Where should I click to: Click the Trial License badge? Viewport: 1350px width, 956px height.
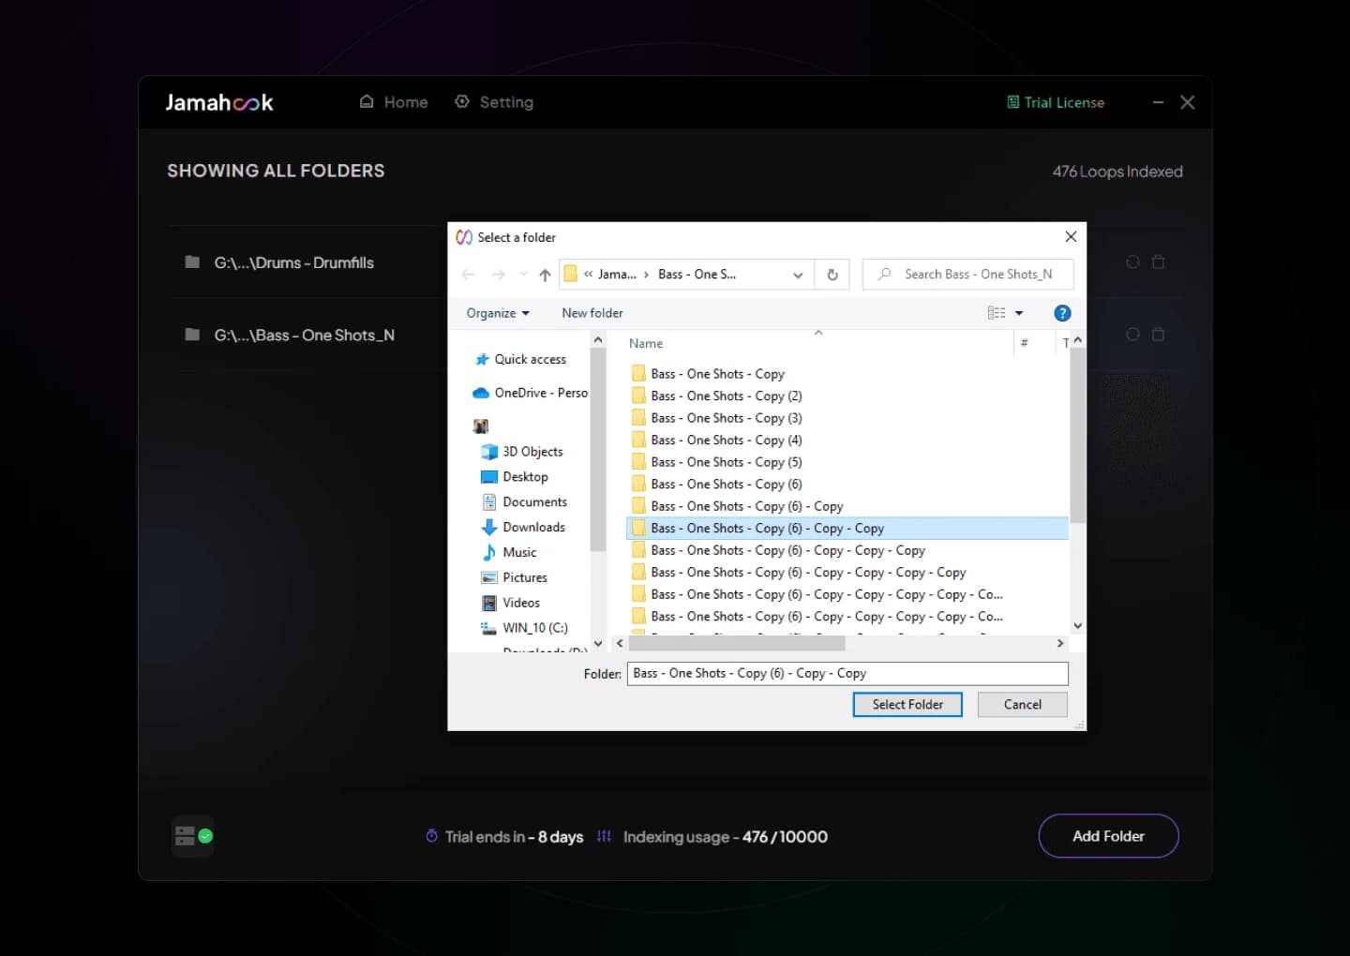click(x=1056, y=102)
